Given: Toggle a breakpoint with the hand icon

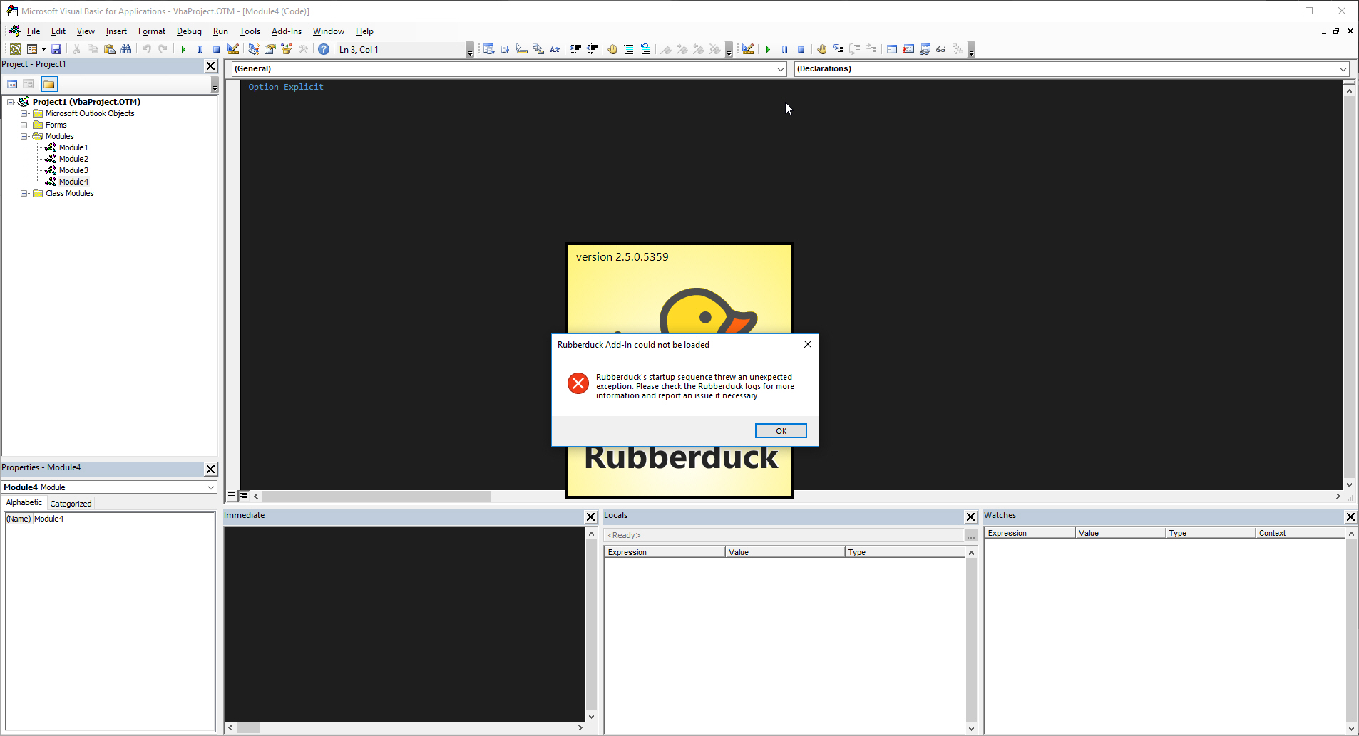Looking at the screenshot, I should pyautogui.click(x=821, y=49).
